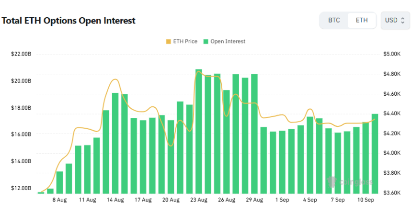
Task: Click the tallest bar at 23 Aug
Action: click(x=199, y=131)
